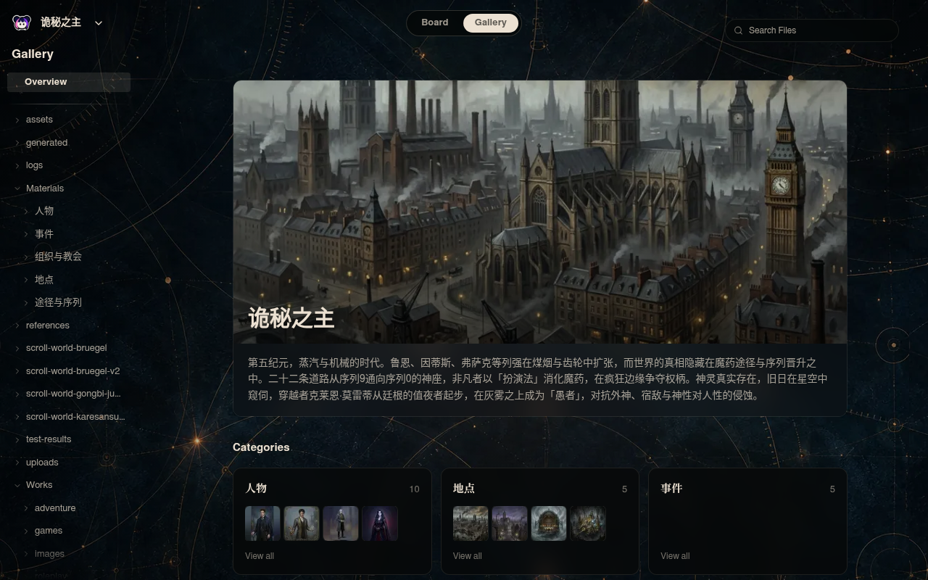Open the scroll-world-bruegel folder
Screen dimensions: 928x580
[66, 348]
